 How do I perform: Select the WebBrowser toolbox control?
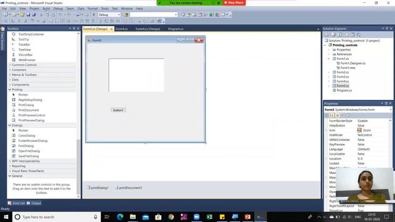coord(27,60)
